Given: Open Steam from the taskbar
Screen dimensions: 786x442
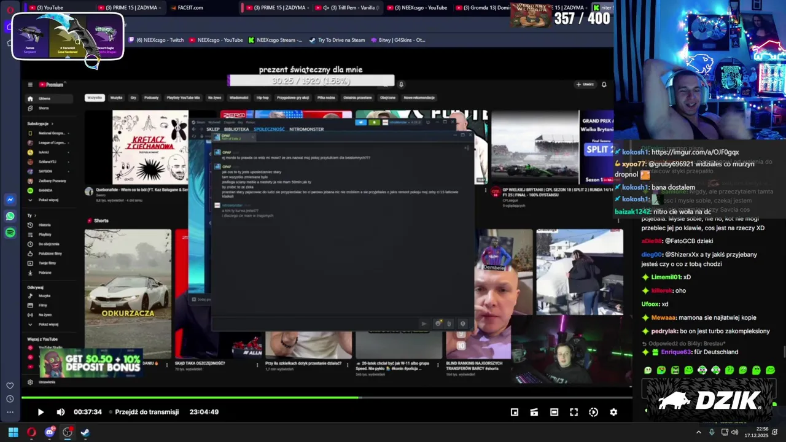Looking at the screenshot, I should 85,432.
